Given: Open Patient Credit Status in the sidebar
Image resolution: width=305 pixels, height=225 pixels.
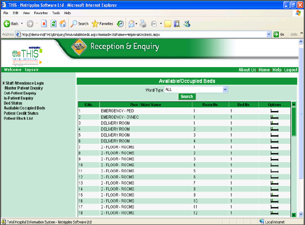Looking at the screenshot, I should (21, 113).
